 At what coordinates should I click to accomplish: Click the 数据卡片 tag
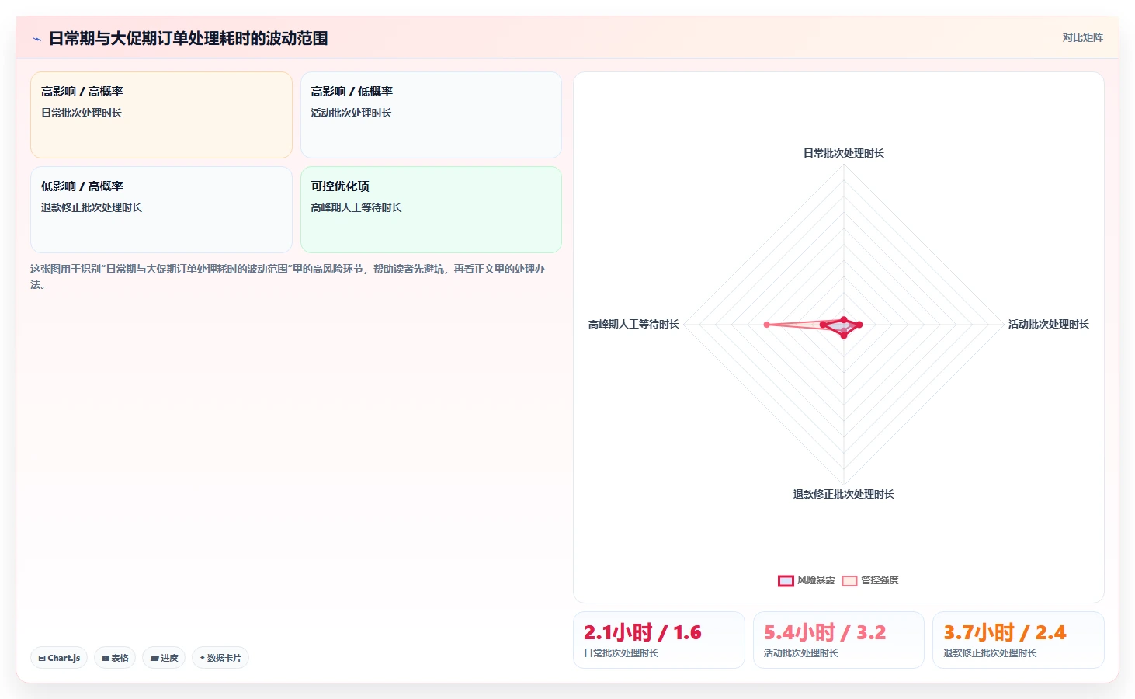click(x=220, y=658)
